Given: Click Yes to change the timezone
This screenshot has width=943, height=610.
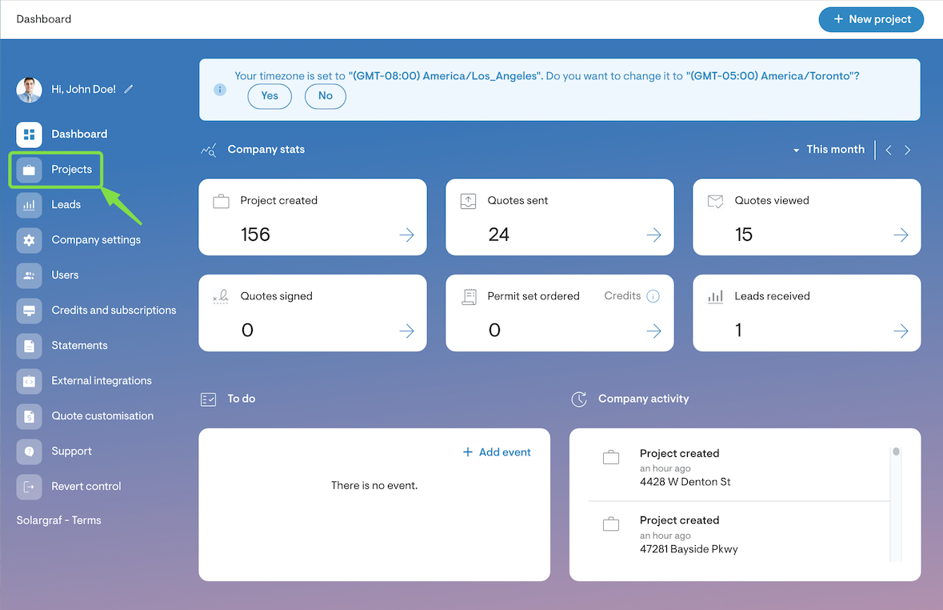Looking at the screenshot, I should [270, 96].
